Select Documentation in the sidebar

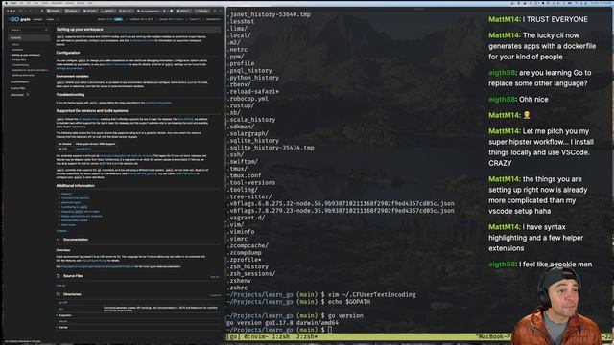[x=19, y=81]
